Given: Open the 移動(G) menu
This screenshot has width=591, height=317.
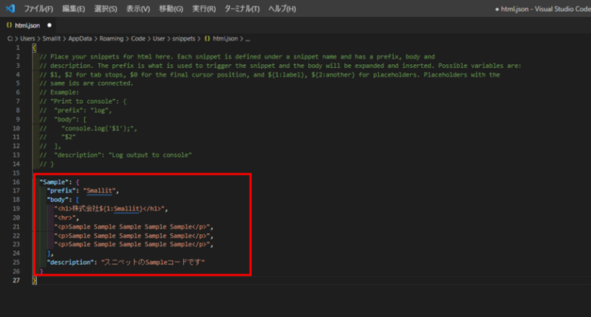Looking at the screenshot, I should point(171,9).
